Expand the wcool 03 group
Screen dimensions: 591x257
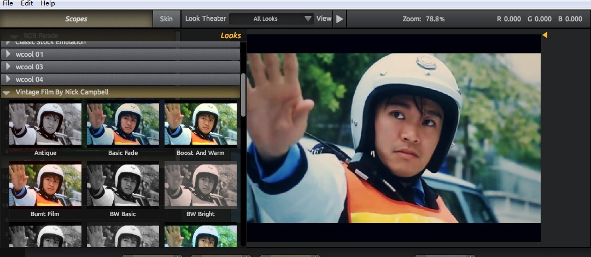click(121, 67)
